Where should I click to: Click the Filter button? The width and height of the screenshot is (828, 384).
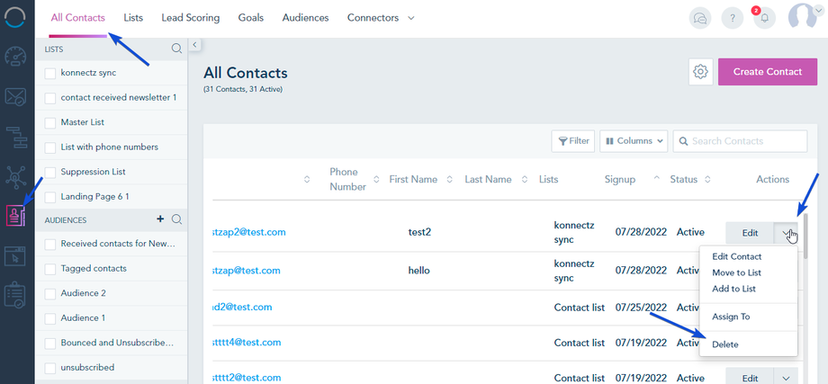pos(573,141)
